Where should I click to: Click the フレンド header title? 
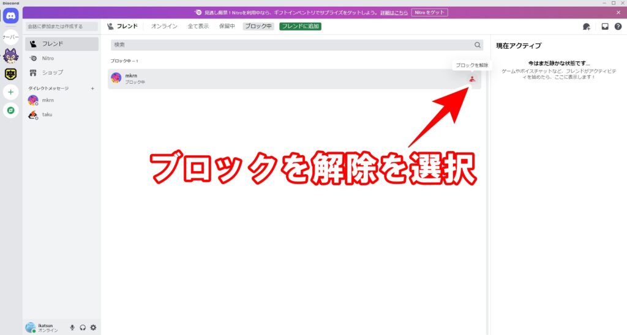pos(127,26)
